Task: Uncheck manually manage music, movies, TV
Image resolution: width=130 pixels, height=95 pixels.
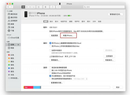Action: [50, 76]
